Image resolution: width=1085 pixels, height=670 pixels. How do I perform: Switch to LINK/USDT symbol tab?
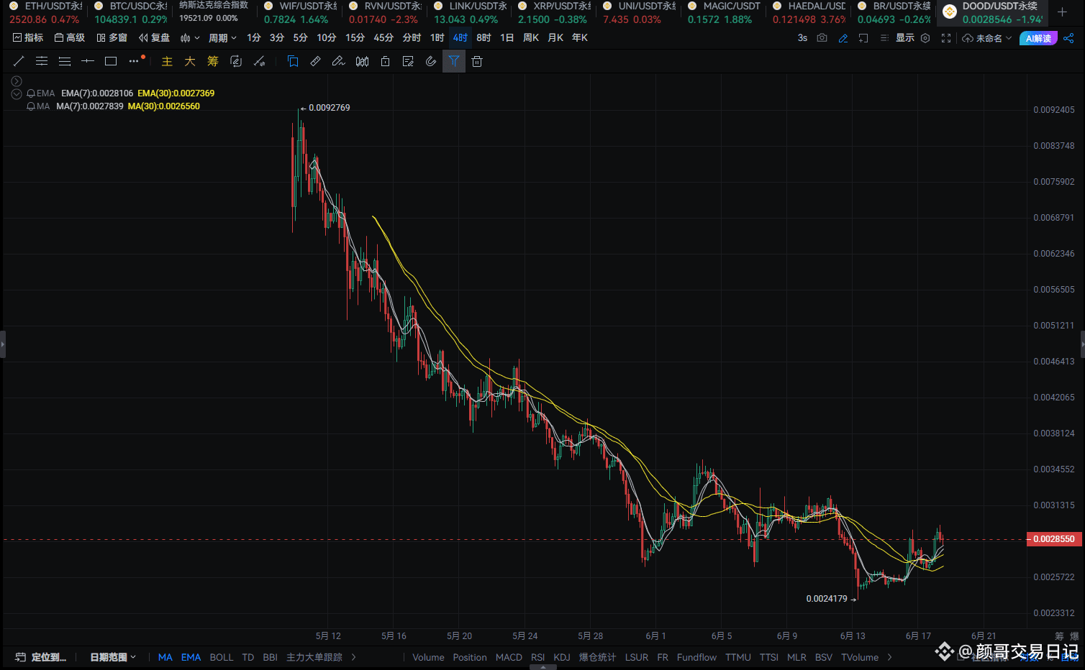click(x=470, y=12)
